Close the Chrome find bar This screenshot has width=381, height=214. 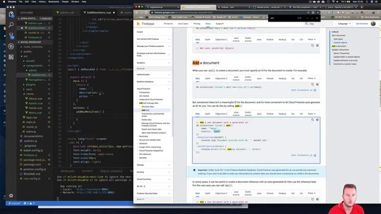pyautogui.click(x=317, y=18)
